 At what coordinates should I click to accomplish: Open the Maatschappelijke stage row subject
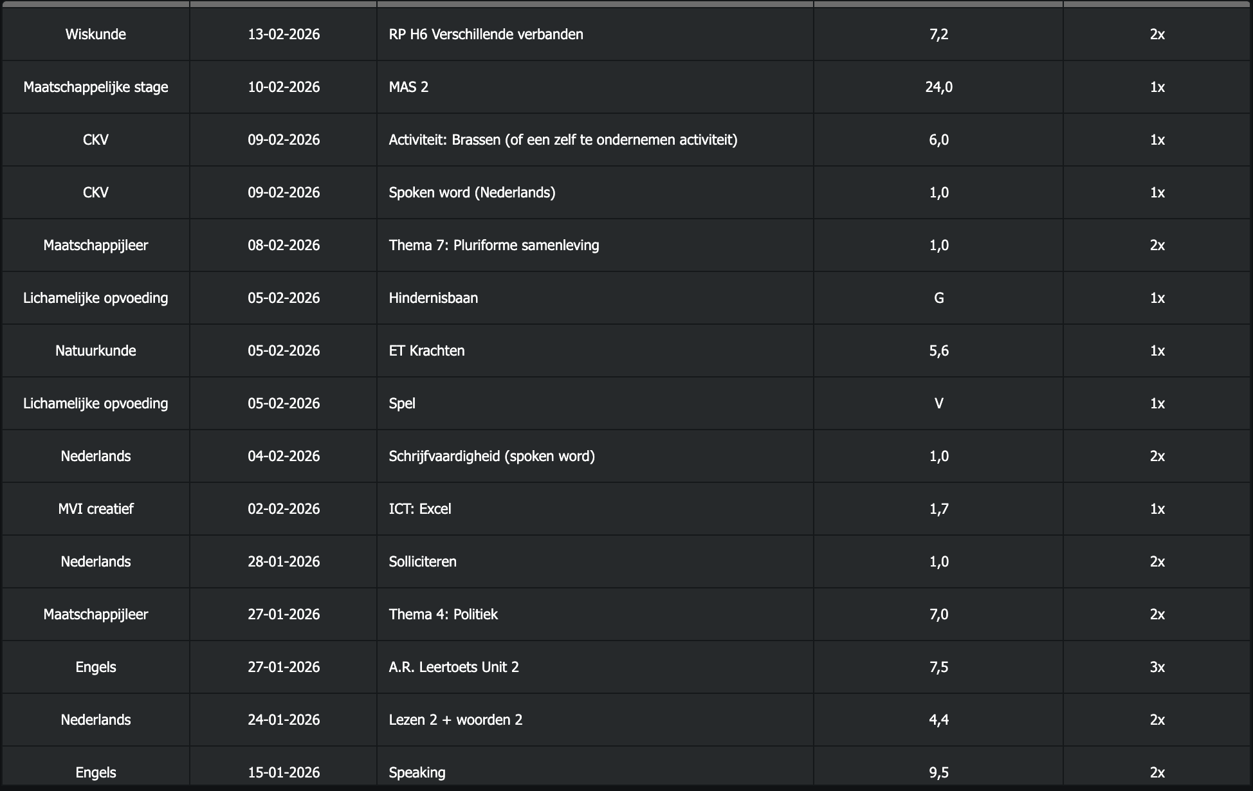(x=95, y=87)
